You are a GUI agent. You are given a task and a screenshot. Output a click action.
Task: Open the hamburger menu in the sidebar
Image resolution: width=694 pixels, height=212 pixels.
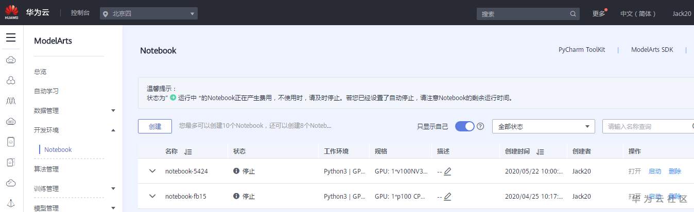(11, 37)
